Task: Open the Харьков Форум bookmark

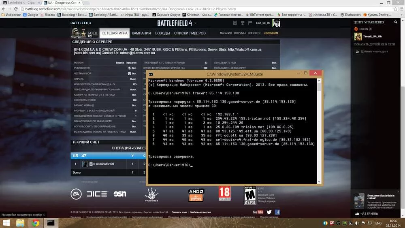Action: tap(166, 15)
